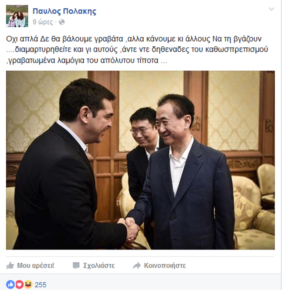Open the attached handshake photo

pos(141,160)
